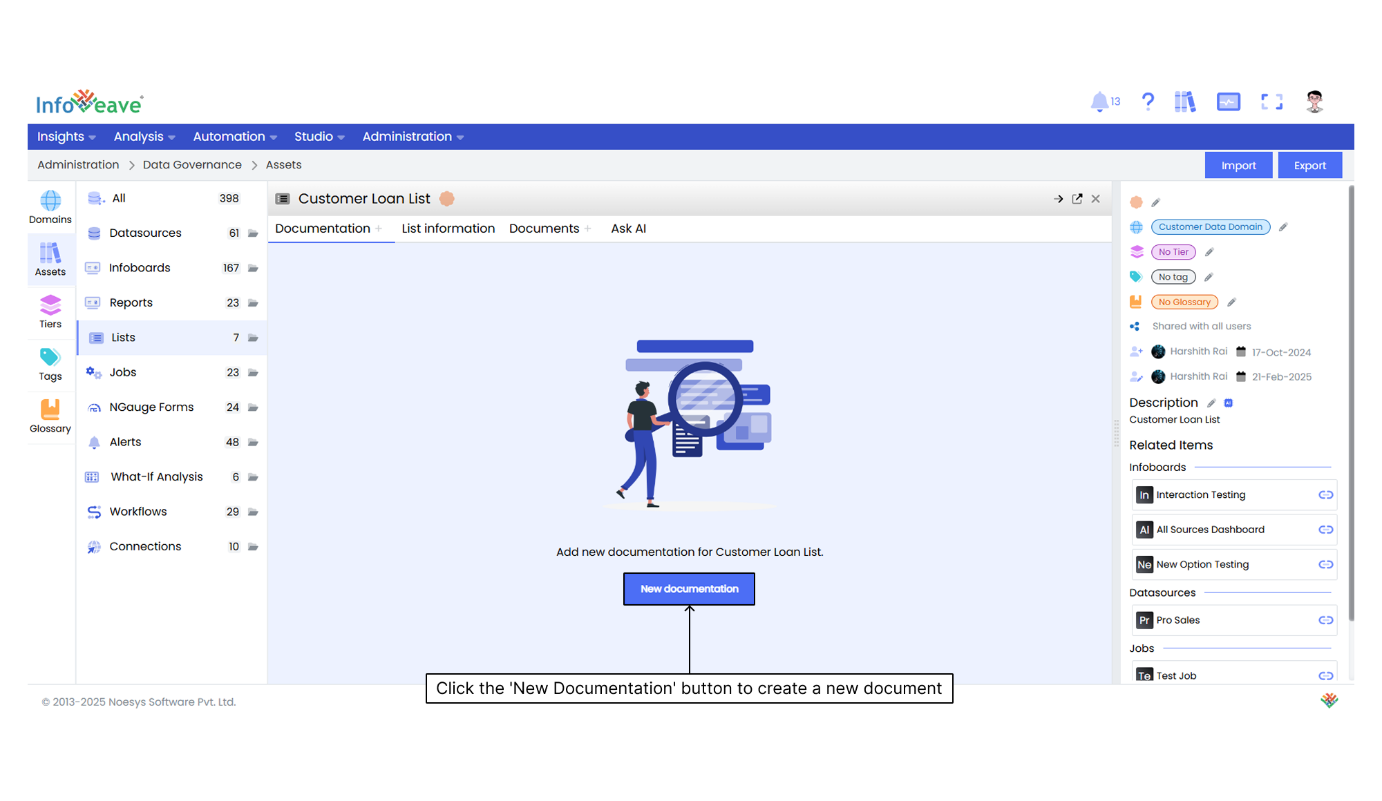Expand the Automation menu
The width and height of the screenshot is (1382, 801).
pos(235,137)
